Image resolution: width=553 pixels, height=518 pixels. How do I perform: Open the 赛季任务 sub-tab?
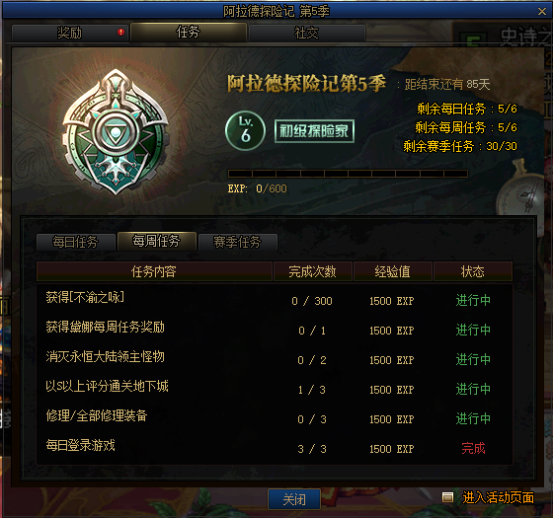237,242
